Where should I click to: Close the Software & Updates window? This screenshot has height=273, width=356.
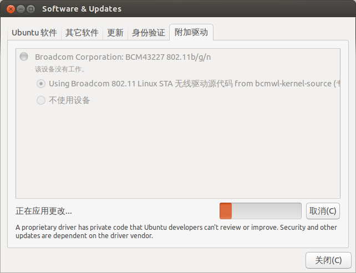point(11,9)
